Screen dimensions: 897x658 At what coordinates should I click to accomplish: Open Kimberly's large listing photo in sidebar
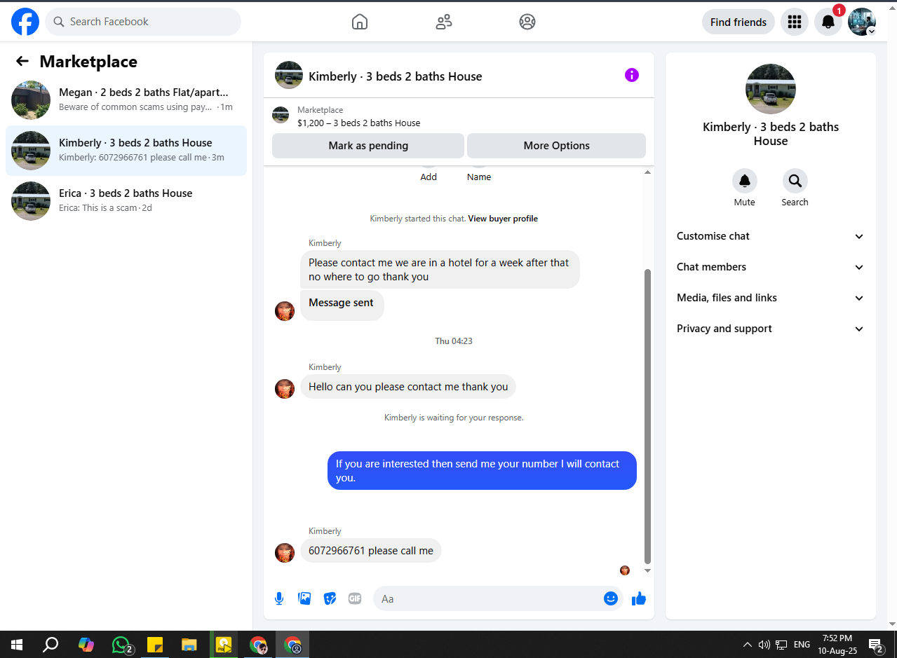click(771, 89)
